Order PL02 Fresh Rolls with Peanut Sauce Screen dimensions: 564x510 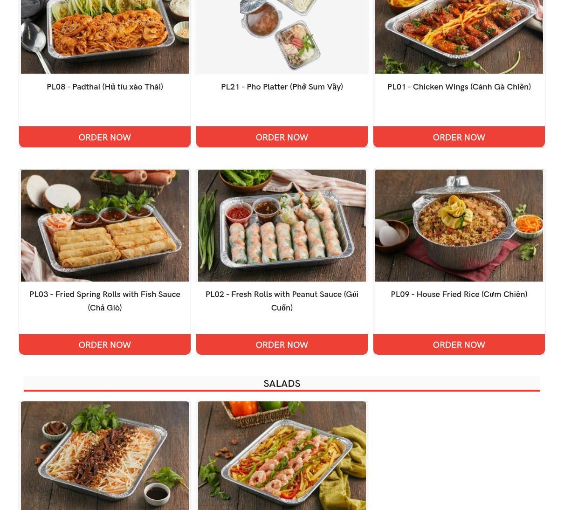(282, 345)
